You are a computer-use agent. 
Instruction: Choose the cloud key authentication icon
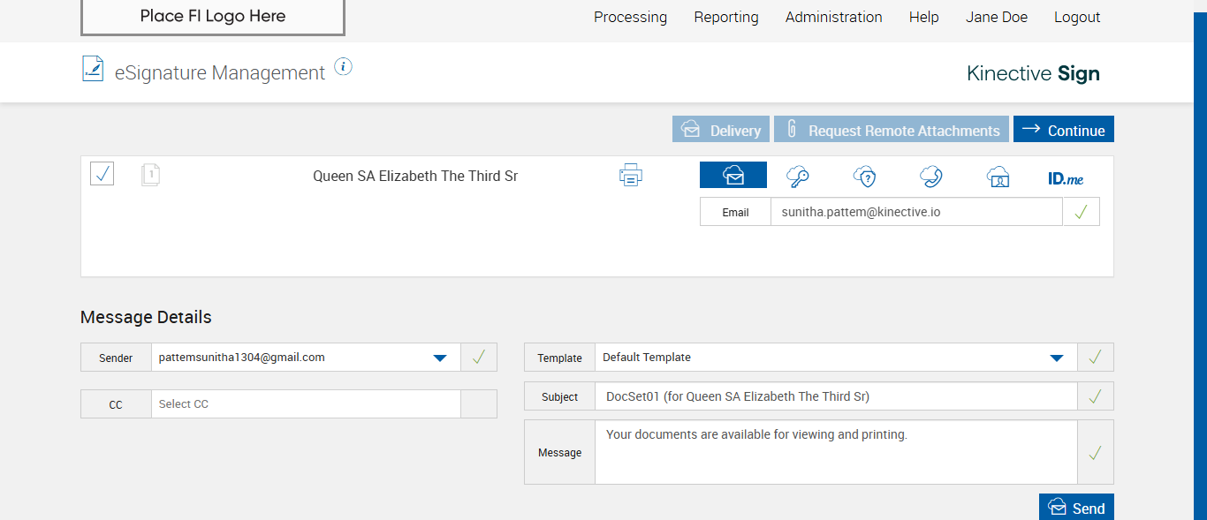click(798, 177)
